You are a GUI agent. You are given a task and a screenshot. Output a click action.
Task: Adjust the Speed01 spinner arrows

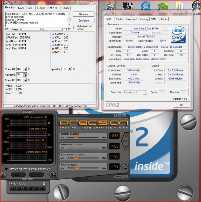[25, 69]
